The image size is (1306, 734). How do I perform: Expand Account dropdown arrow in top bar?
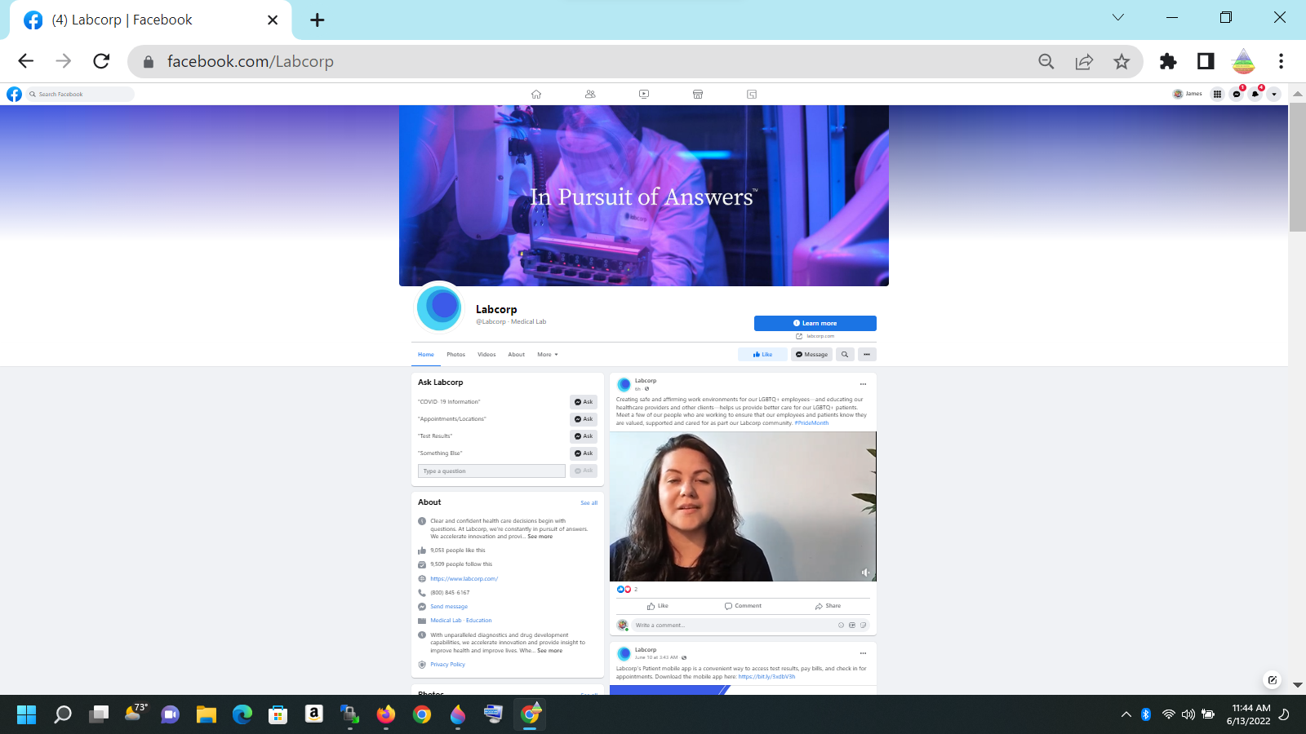[x=1274, y=94]
